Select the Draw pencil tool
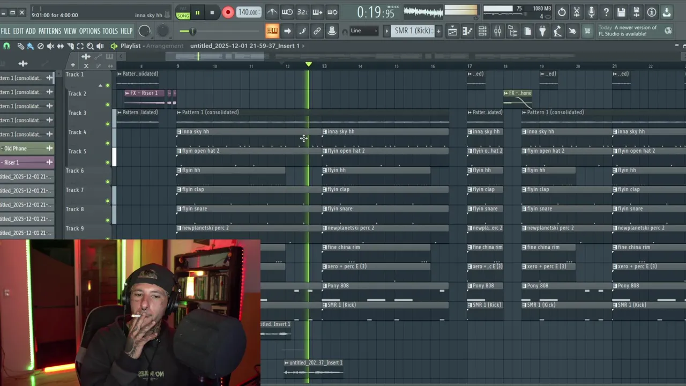The width and height of the screenshot is (686, 386). [20, 46]
